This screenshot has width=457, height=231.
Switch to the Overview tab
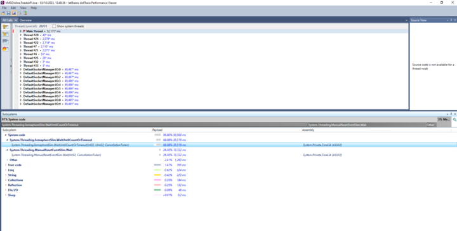[25, 20]
